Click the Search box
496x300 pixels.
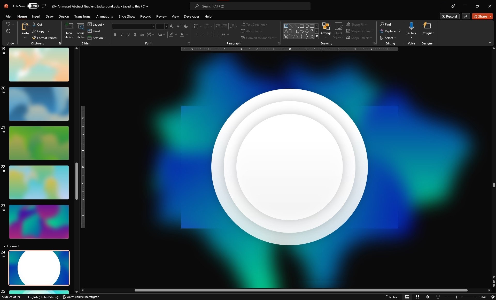coord(250,6)
